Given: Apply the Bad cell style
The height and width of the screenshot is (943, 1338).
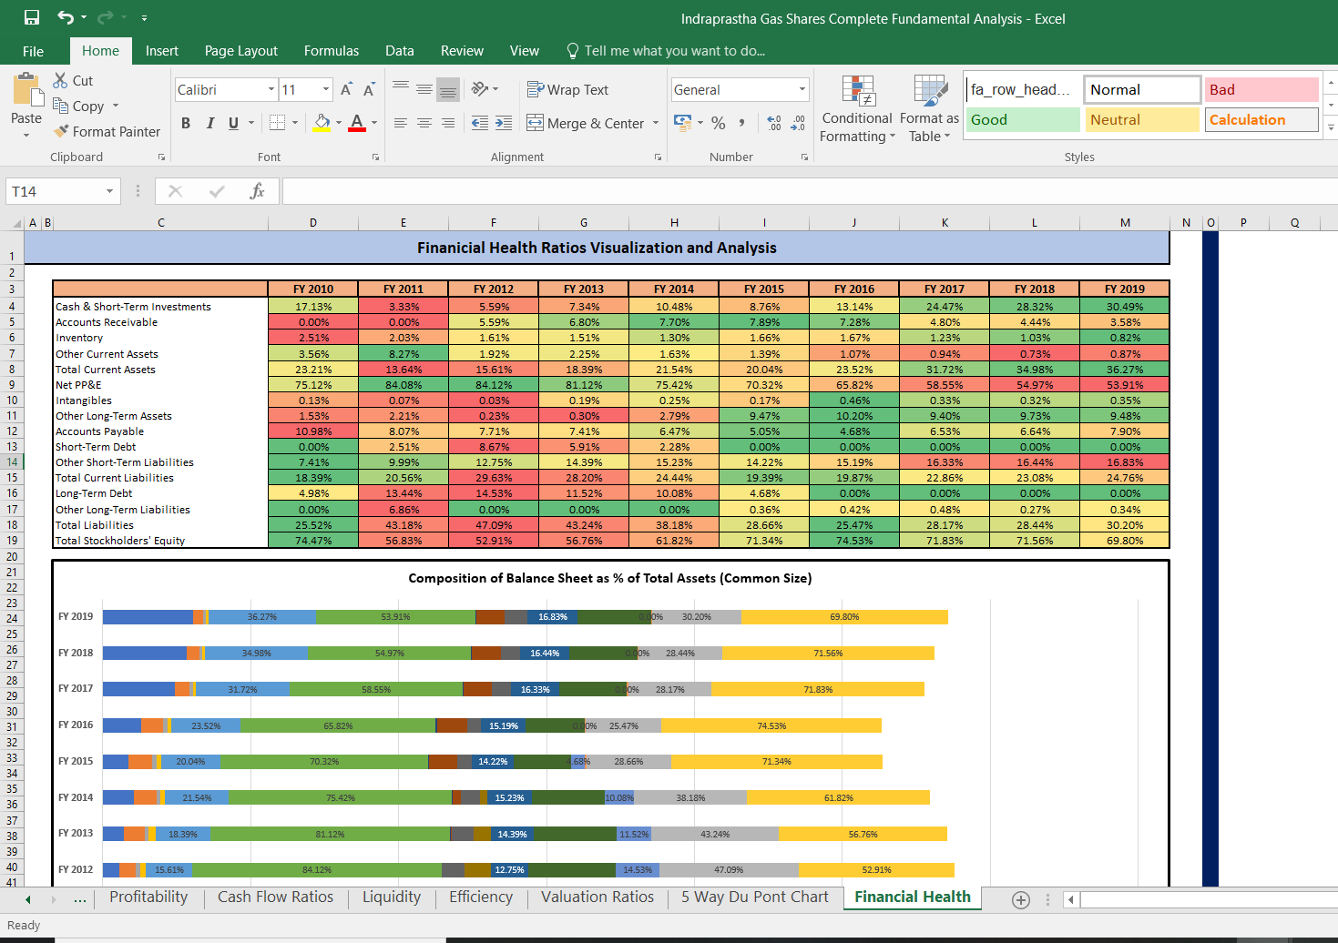Looking at the screenshot, I should click(1261, 89).
